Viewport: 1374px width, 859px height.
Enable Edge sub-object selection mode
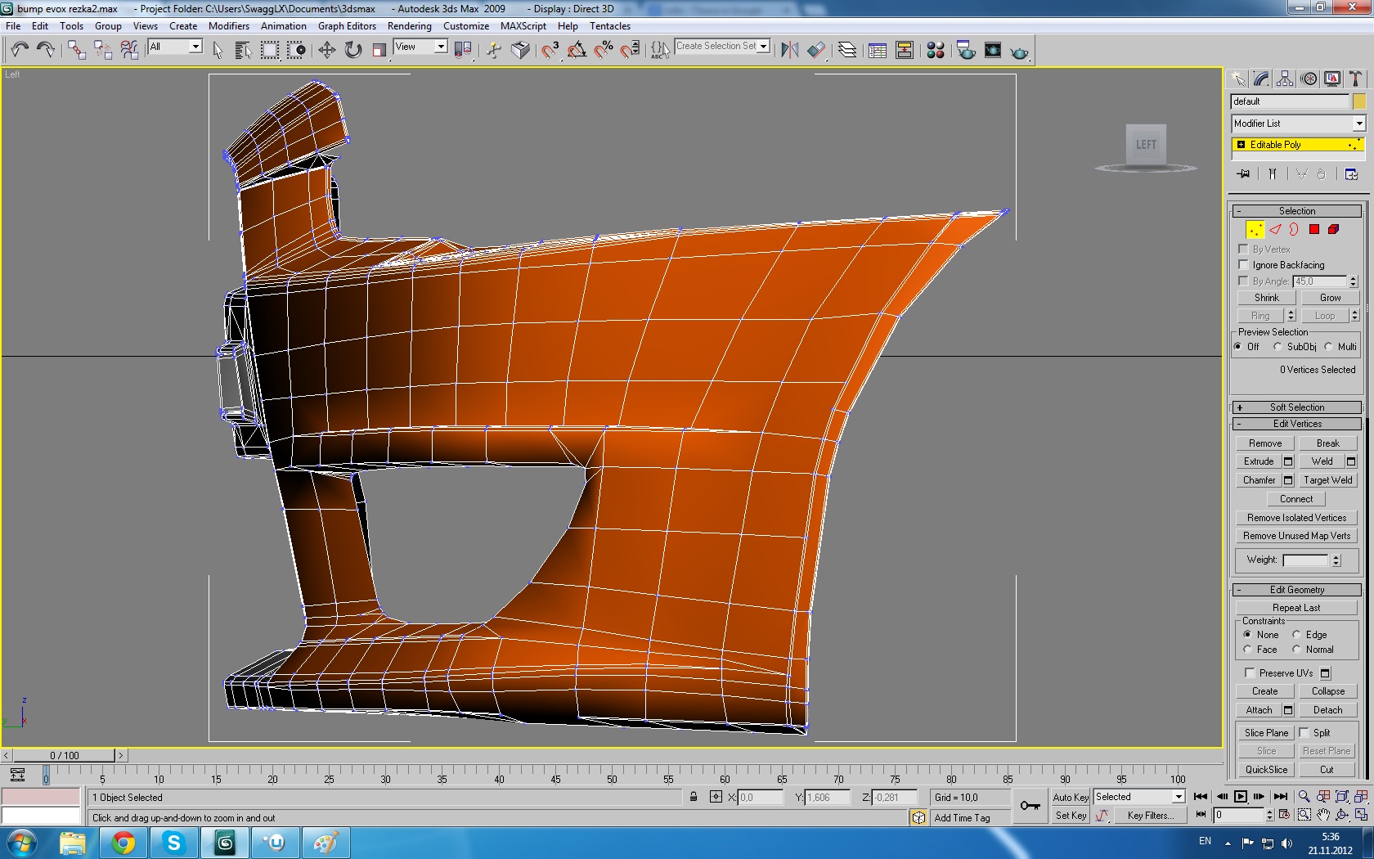click(x=1274, y=230)
